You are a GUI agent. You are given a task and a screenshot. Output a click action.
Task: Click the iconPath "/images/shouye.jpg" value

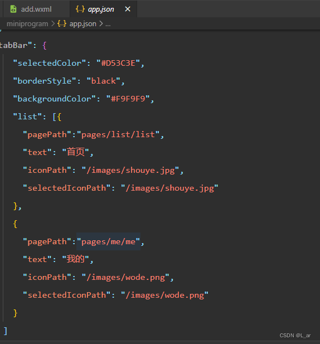point(130,170)
